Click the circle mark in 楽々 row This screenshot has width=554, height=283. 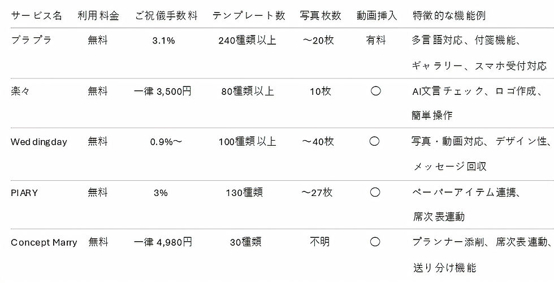(x=375, y=92)
